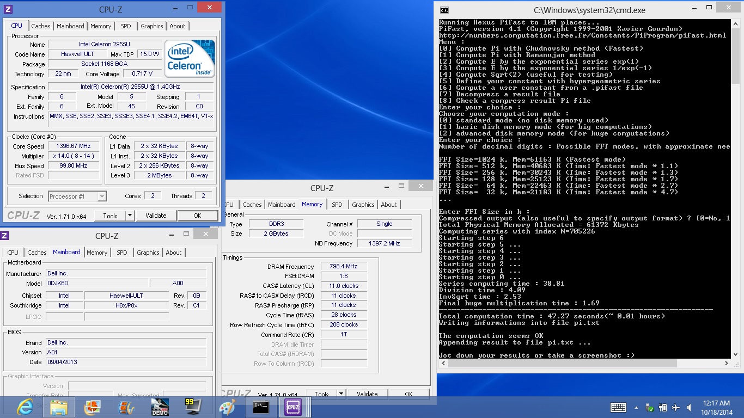
Task: Open Memory tab in top CPU window
Action: click(101, 26)
